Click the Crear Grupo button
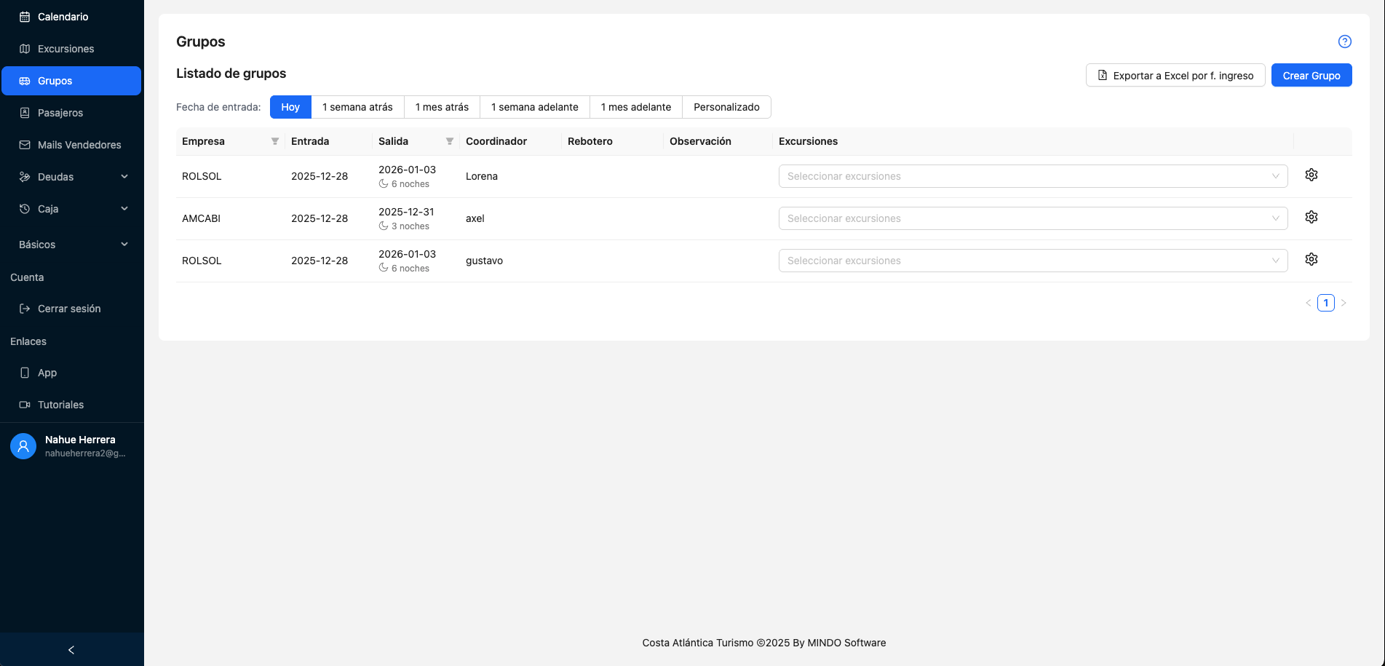 (1311, 76)
